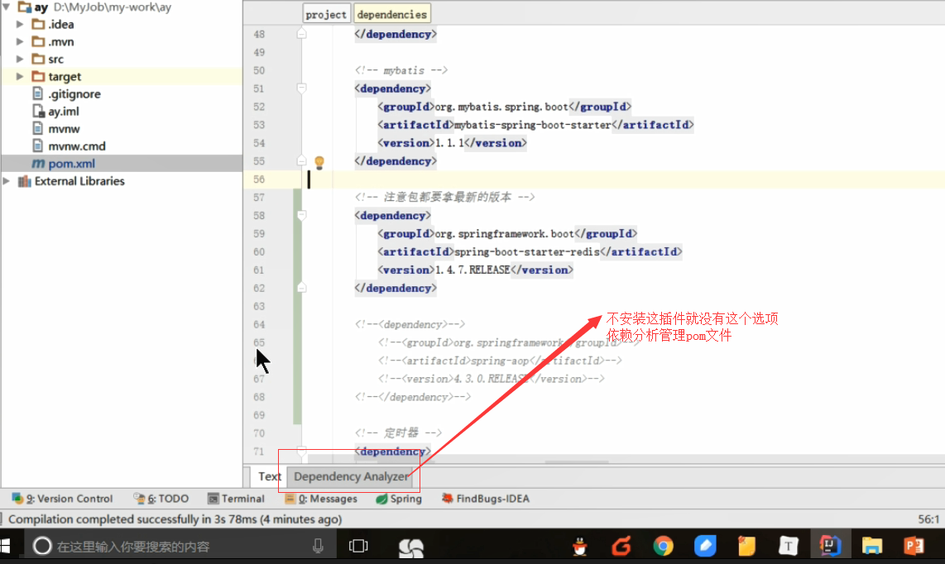The height and width of the screenshot is (564, 945).
Task: Click the fold end marker at line 62
Action: point(301,288)
